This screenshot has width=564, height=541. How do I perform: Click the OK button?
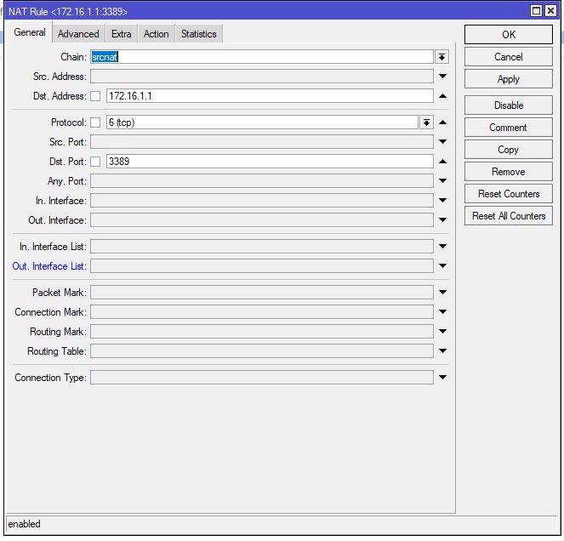tap(508, 35)
